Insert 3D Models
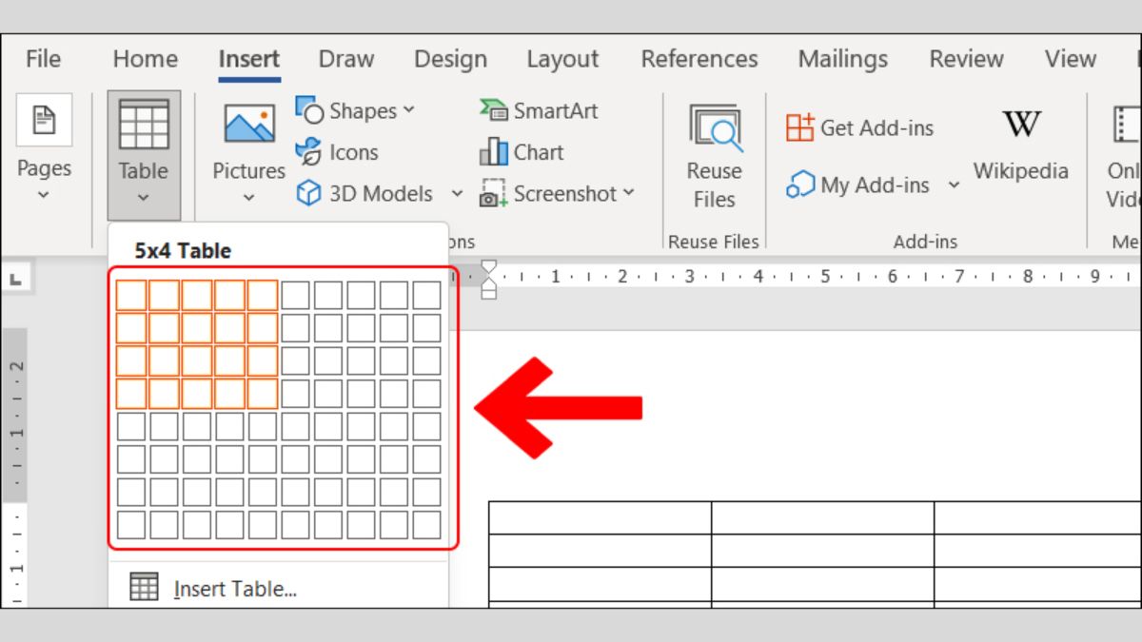 (x=364, y=194)
